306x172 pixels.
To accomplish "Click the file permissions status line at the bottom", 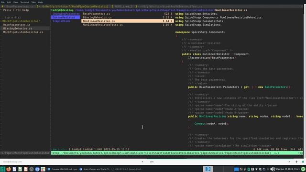I will (x=90, y=150).
